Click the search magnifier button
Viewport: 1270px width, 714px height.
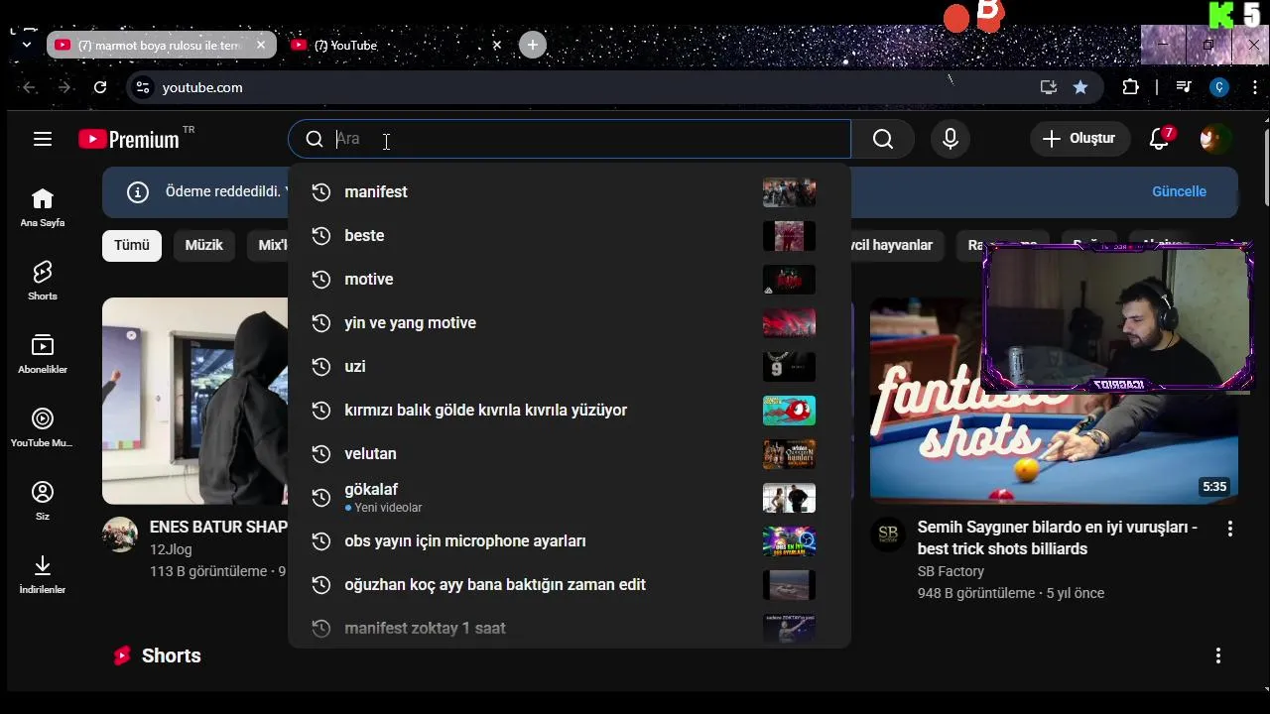coord(883,139)
